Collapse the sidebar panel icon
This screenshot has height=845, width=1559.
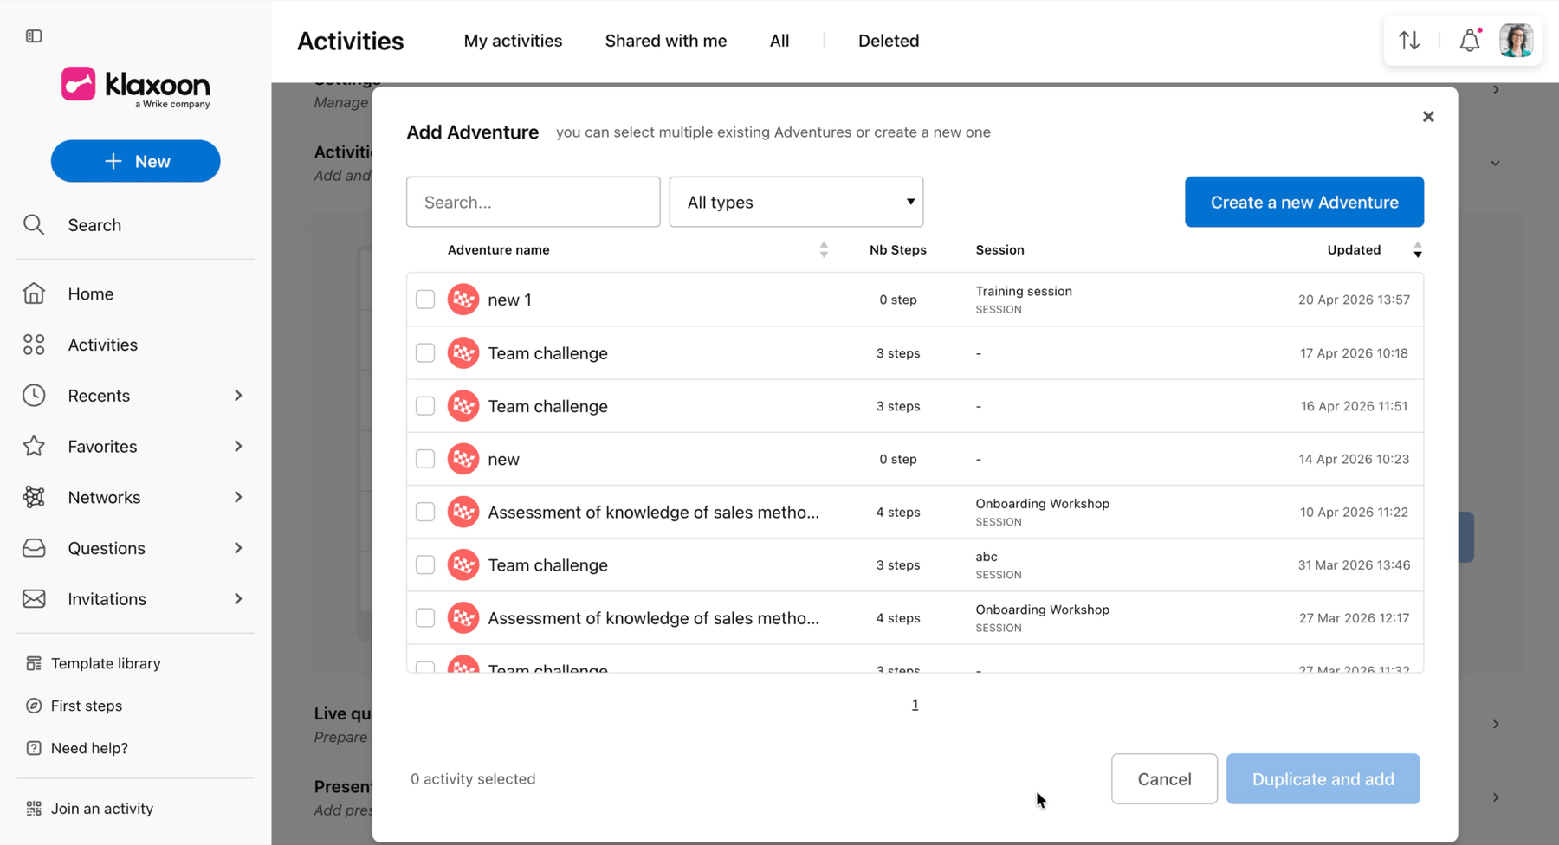34,36
